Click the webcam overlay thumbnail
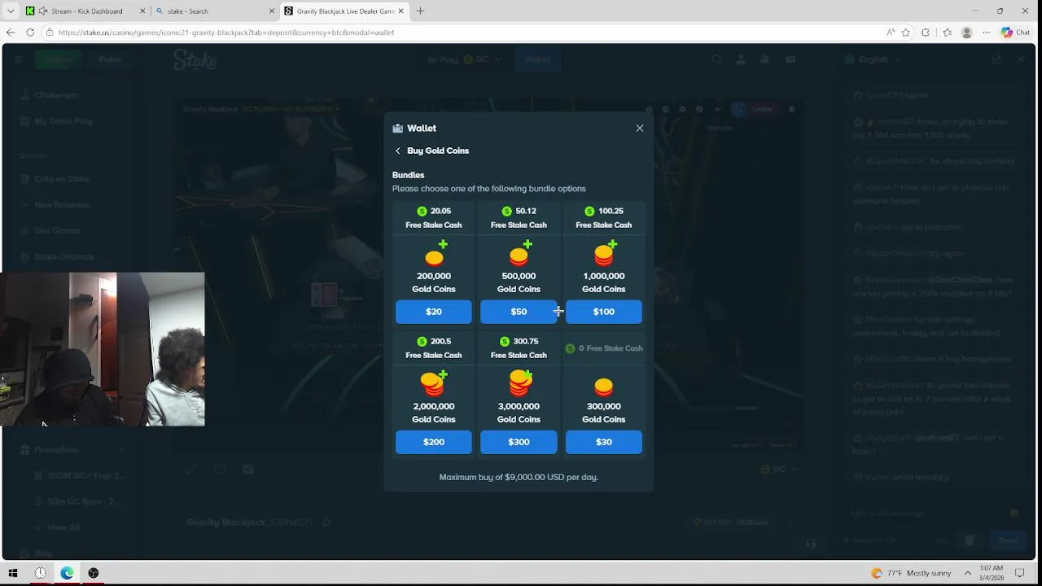This screenshot has height=586, width=1042. click(103, 349)
